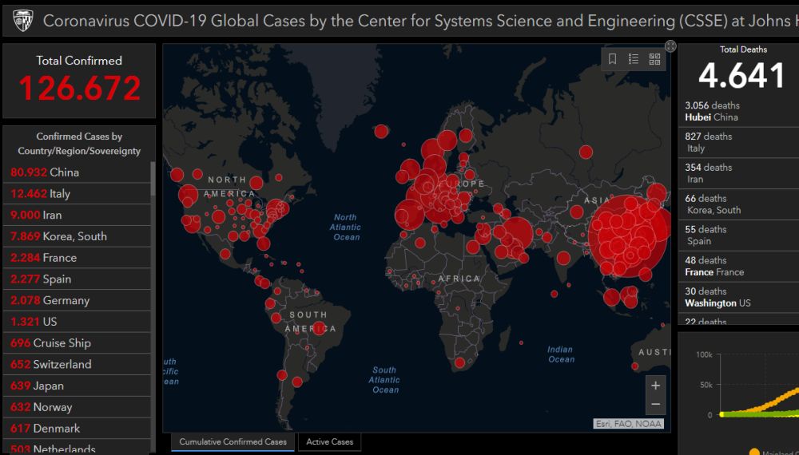Click the Johns Hopkins shield logo
This screenshot has width=799, height=455.
[x=22, y=19]
